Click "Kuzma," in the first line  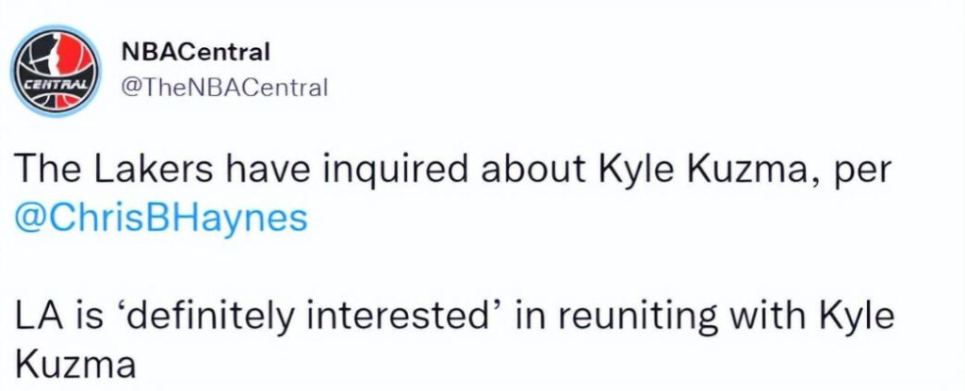coord(759,169)
